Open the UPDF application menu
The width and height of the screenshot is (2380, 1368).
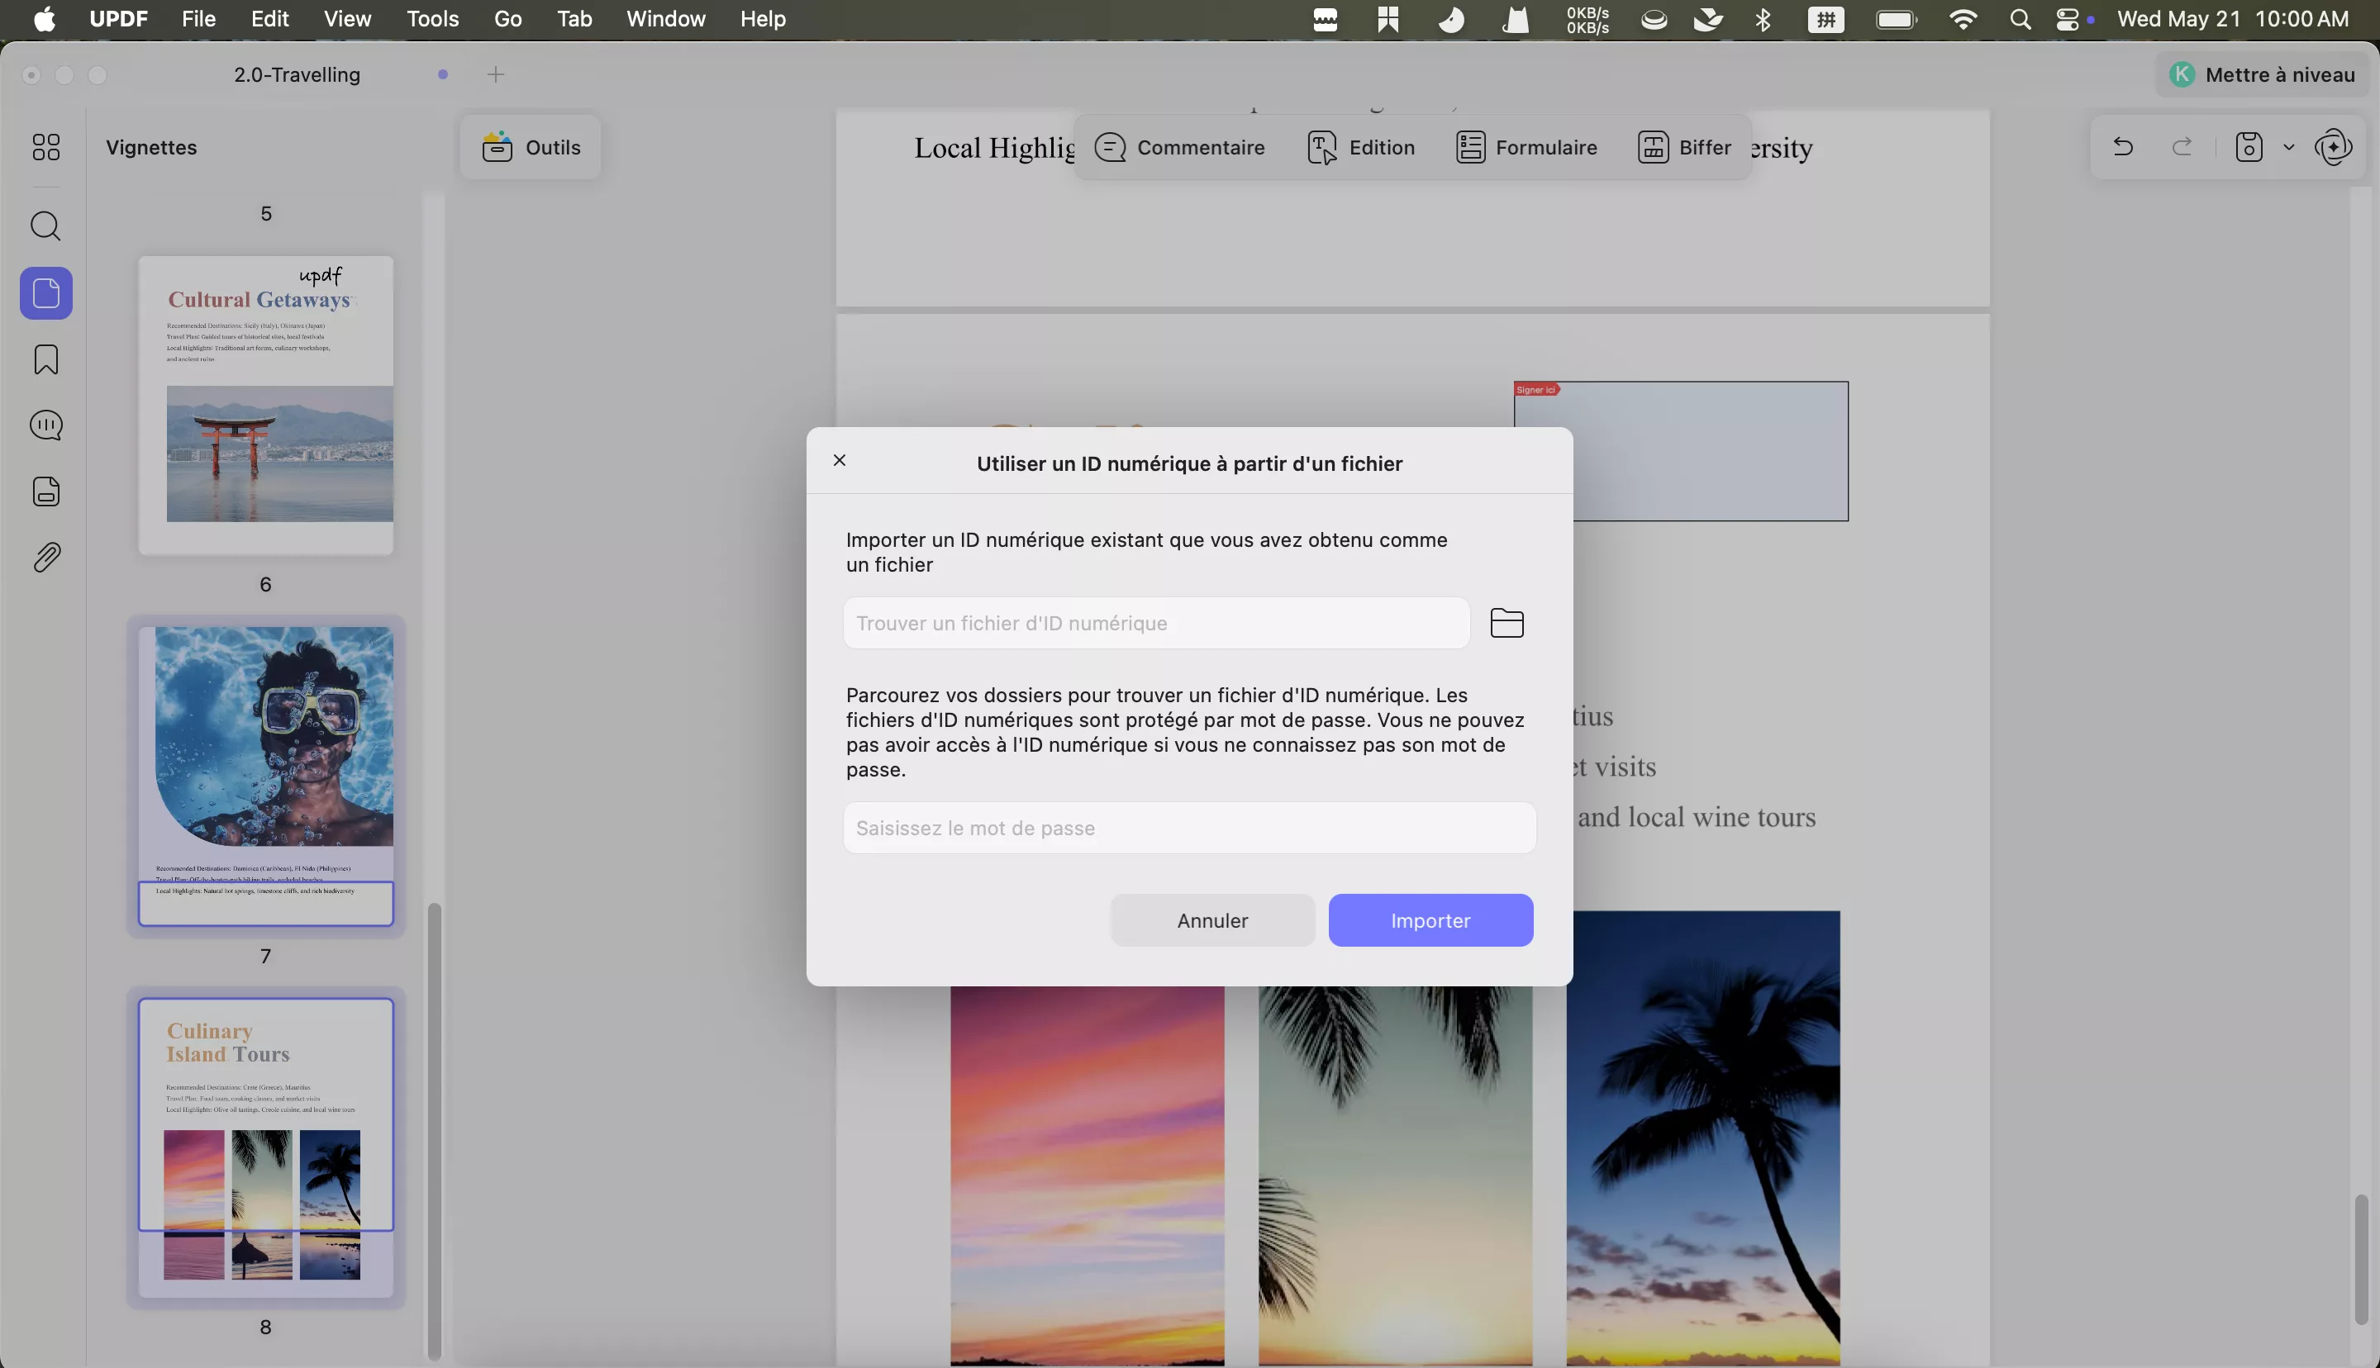tap(118, 19)
